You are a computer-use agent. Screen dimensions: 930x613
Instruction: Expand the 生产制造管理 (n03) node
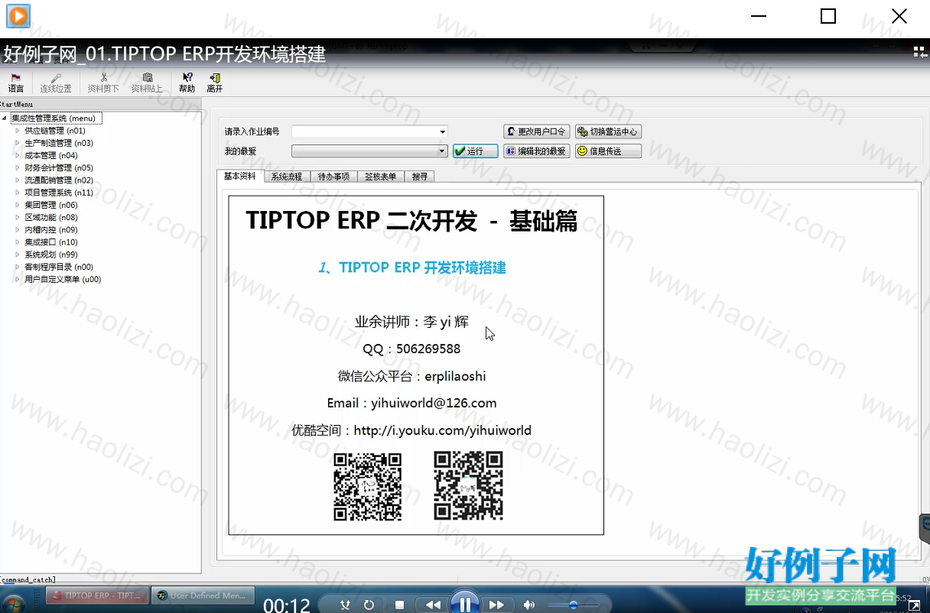tap(18, 143)
